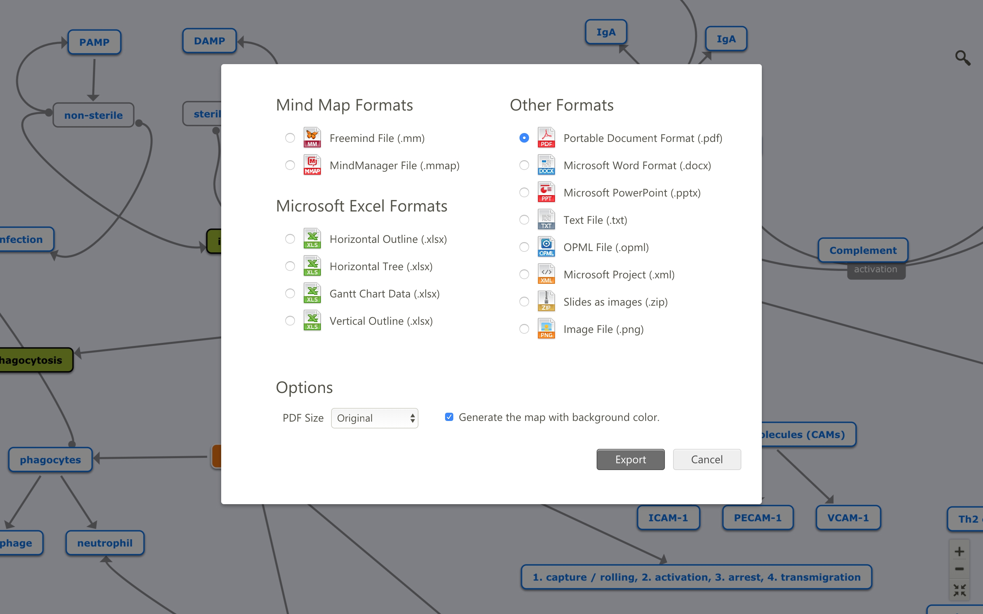Choose the Text File (.txt) option label
The image size is (983, 614).
click(595, 220)
